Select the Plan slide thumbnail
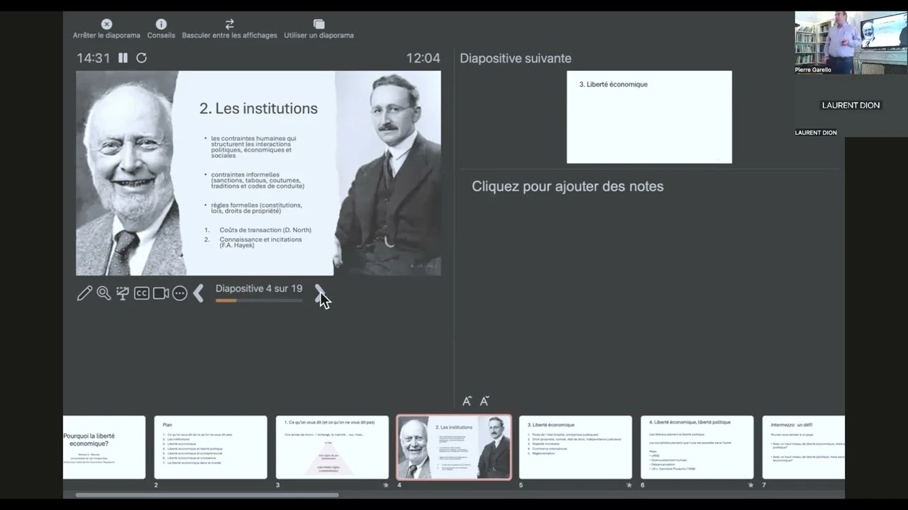 [211, 447]
